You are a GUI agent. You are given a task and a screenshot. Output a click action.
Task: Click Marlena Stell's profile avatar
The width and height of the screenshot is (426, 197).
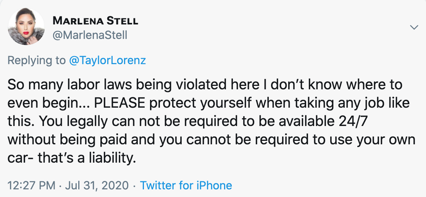26,26
